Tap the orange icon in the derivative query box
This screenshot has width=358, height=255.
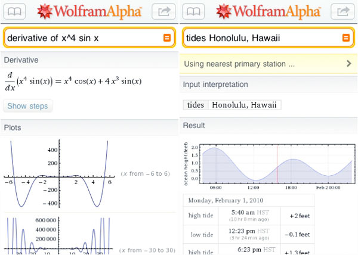(x=167, y=38)
